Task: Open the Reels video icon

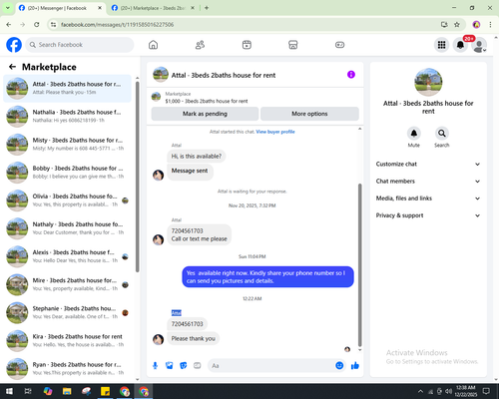Action: 247,45
